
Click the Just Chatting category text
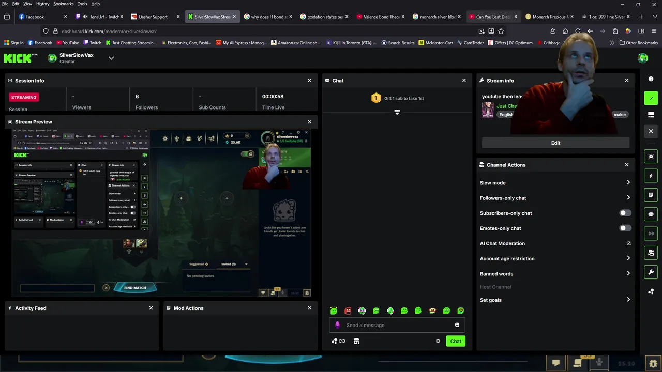pyautogui.click(x=507, y=106)
